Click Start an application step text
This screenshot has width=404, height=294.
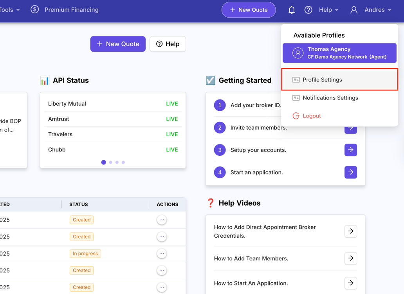pos(257,172)
